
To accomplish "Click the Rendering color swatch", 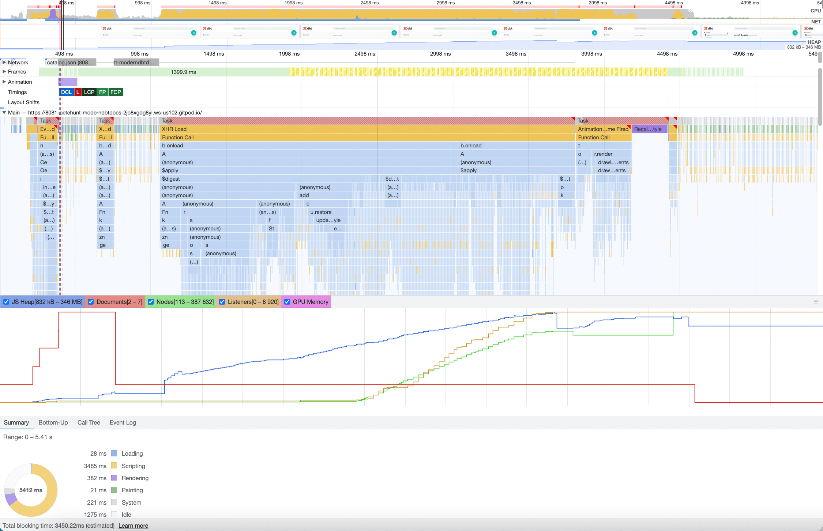I will 114,478.
